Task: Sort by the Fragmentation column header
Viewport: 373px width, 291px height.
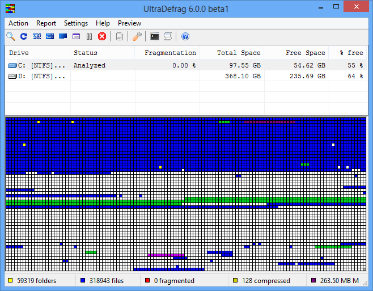Action: 167,53
